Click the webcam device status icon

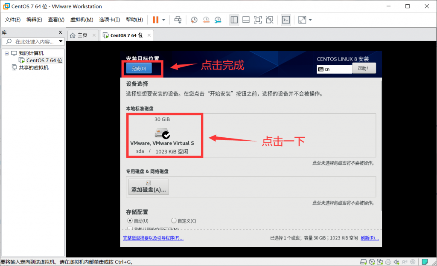413,262
